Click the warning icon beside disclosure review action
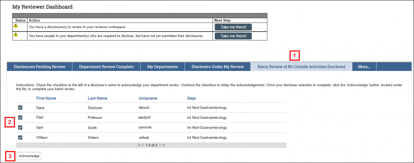This screenshot has width=414, height=163. 16,26
